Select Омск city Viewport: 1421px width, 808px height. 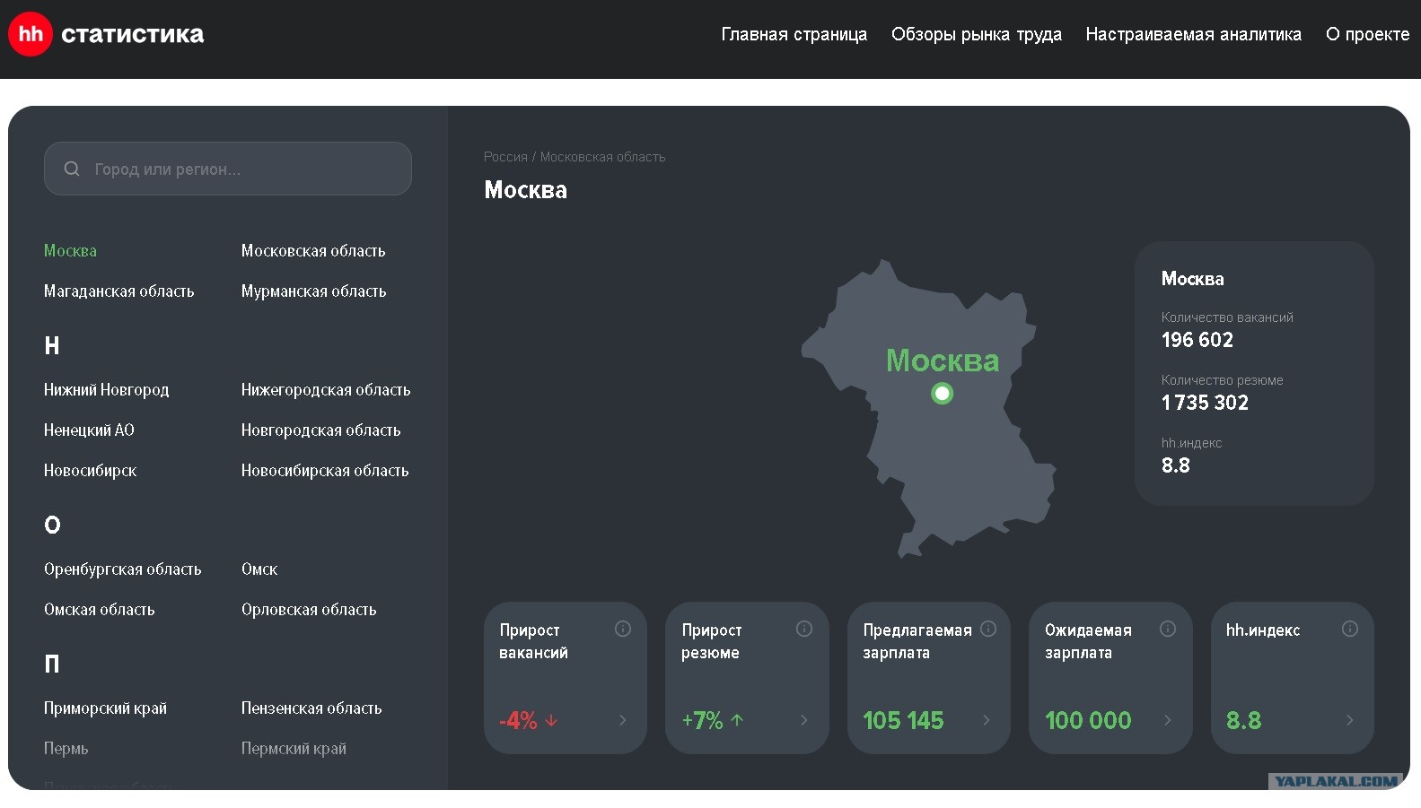click(x=259, y=569)
